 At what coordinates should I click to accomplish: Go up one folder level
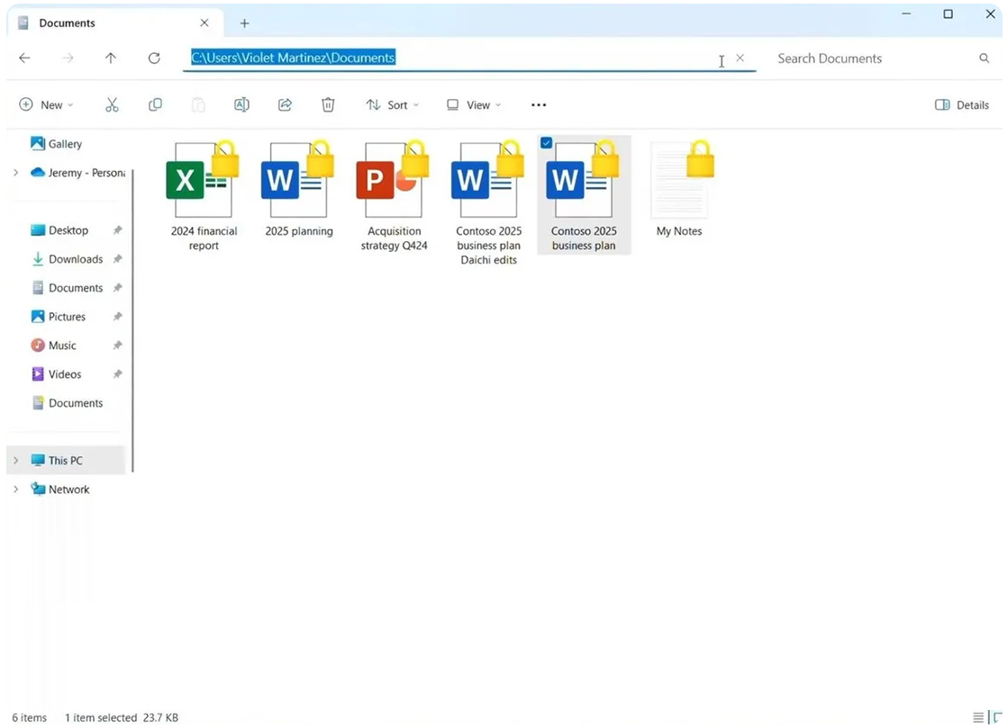click(111, 58)
